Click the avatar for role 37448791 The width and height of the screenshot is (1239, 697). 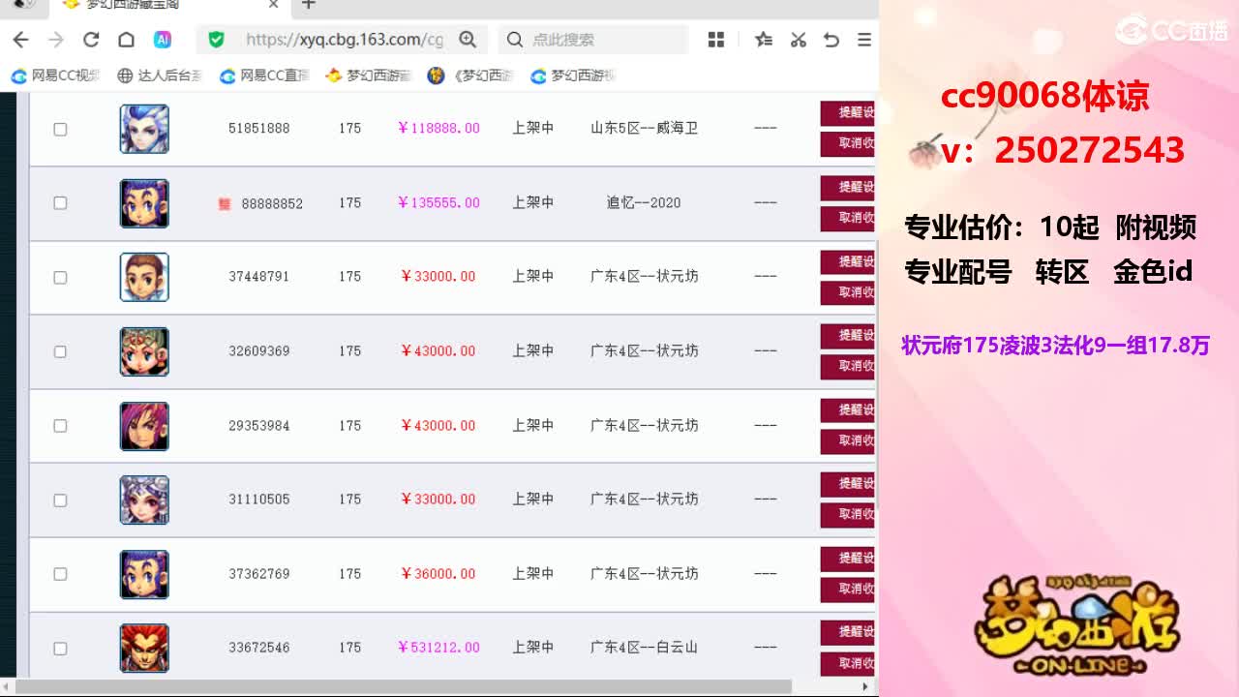(x=144, y=277)
